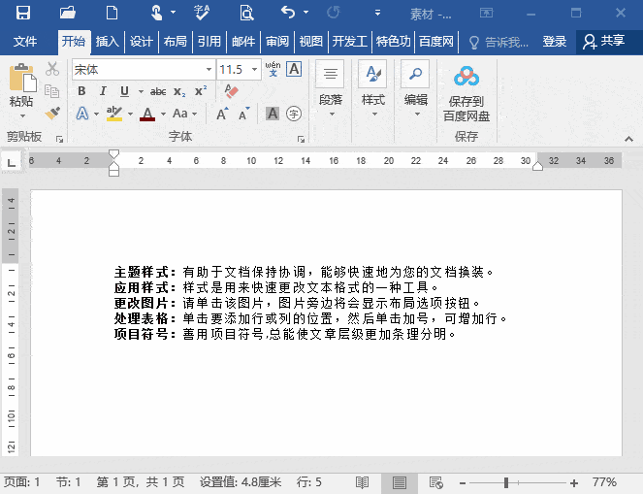643x494 pixels.
Task: Clear all formatting eraser icon
Action: coord(231,91)
